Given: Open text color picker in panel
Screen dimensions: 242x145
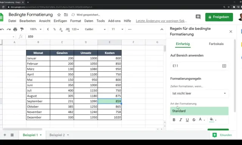Looking at the screenshot, I should tap(202, 120).
